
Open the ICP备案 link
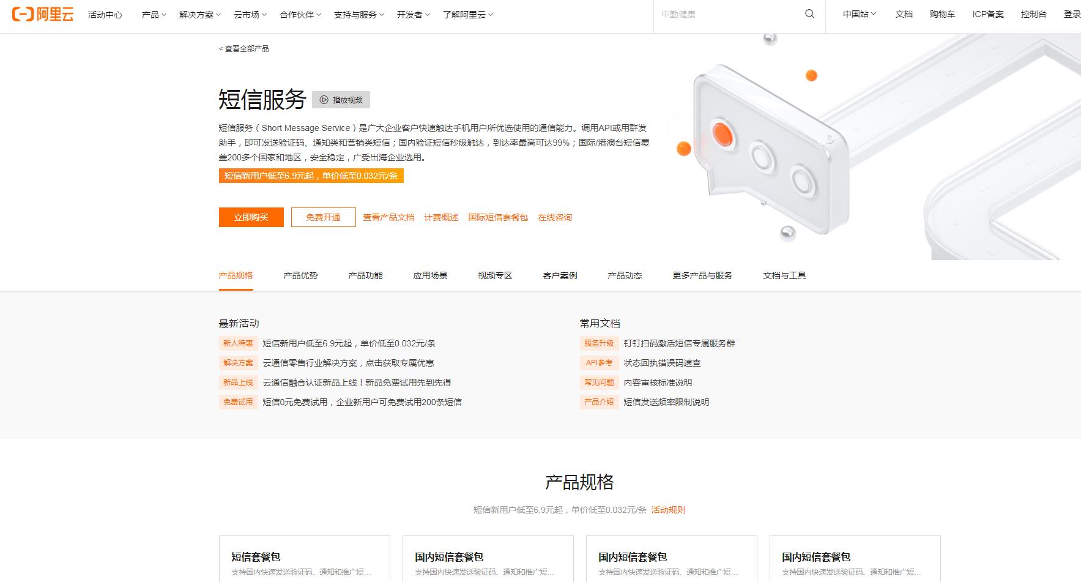988,14
